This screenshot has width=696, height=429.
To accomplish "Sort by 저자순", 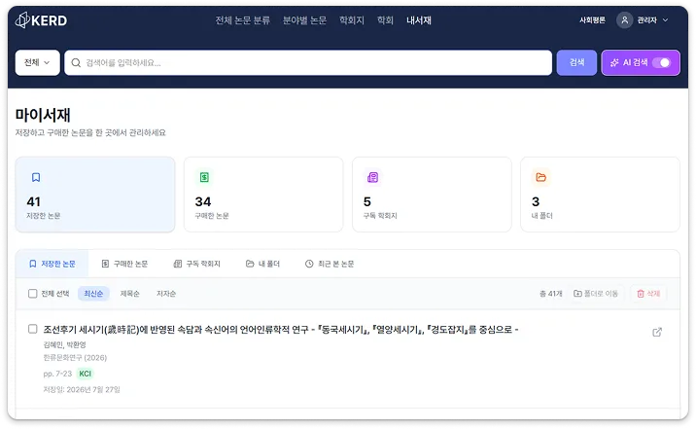I will 166,294.
